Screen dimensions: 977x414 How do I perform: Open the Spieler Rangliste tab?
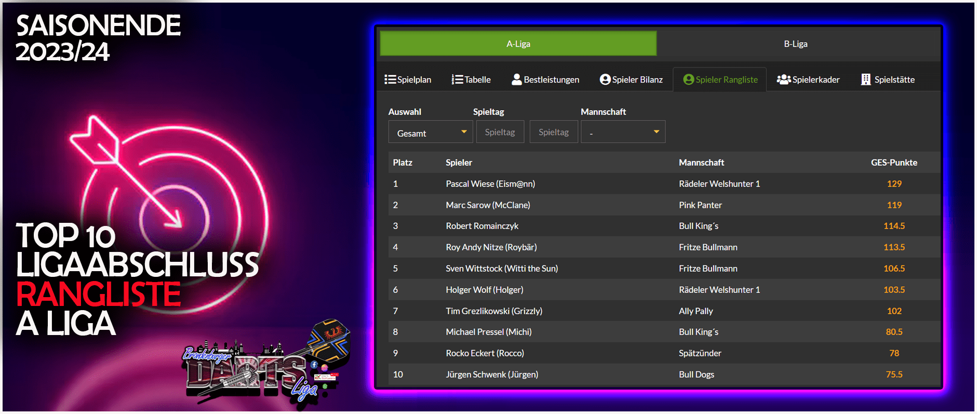pyautogui.click(x=720, y=79)
